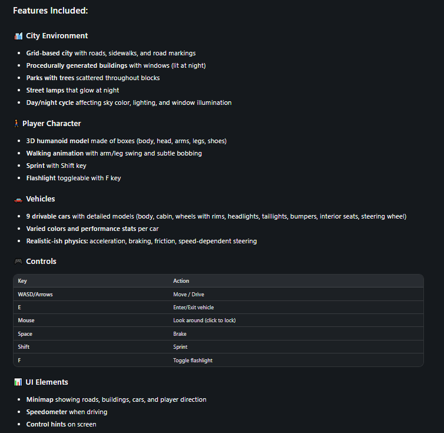444x433 pixels.
Task: Click the Enter/Exit vehicle table cell
Action: click(x=193, y=308)
